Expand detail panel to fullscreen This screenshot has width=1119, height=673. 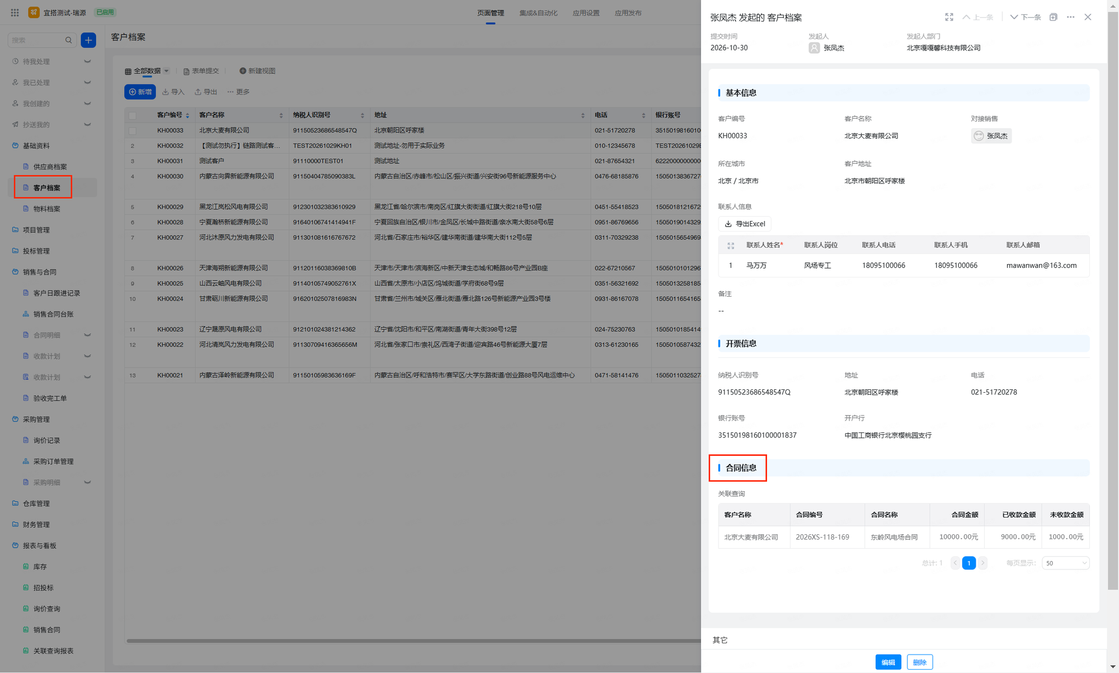point(949,17)
